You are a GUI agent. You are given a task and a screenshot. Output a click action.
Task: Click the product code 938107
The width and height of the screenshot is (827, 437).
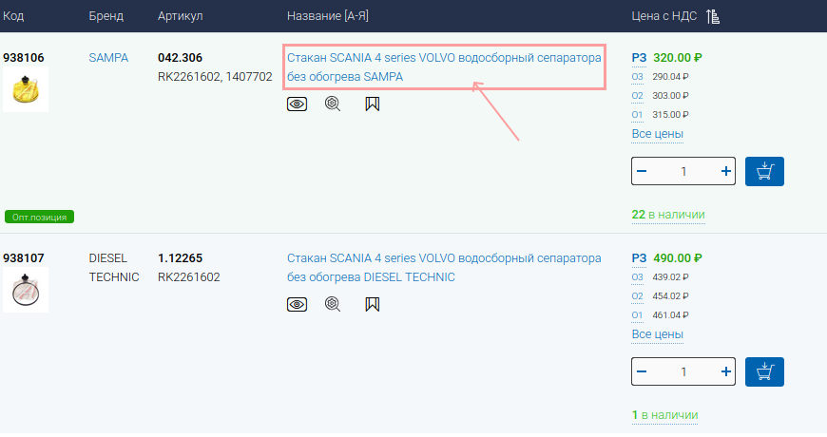tap(23, 257)
